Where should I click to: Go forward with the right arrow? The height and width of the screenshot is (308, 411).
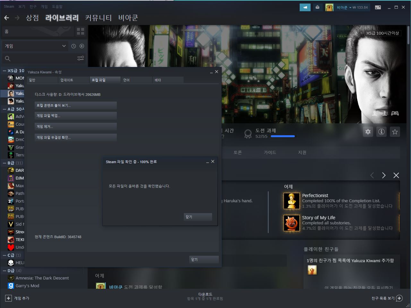[17, 18]
